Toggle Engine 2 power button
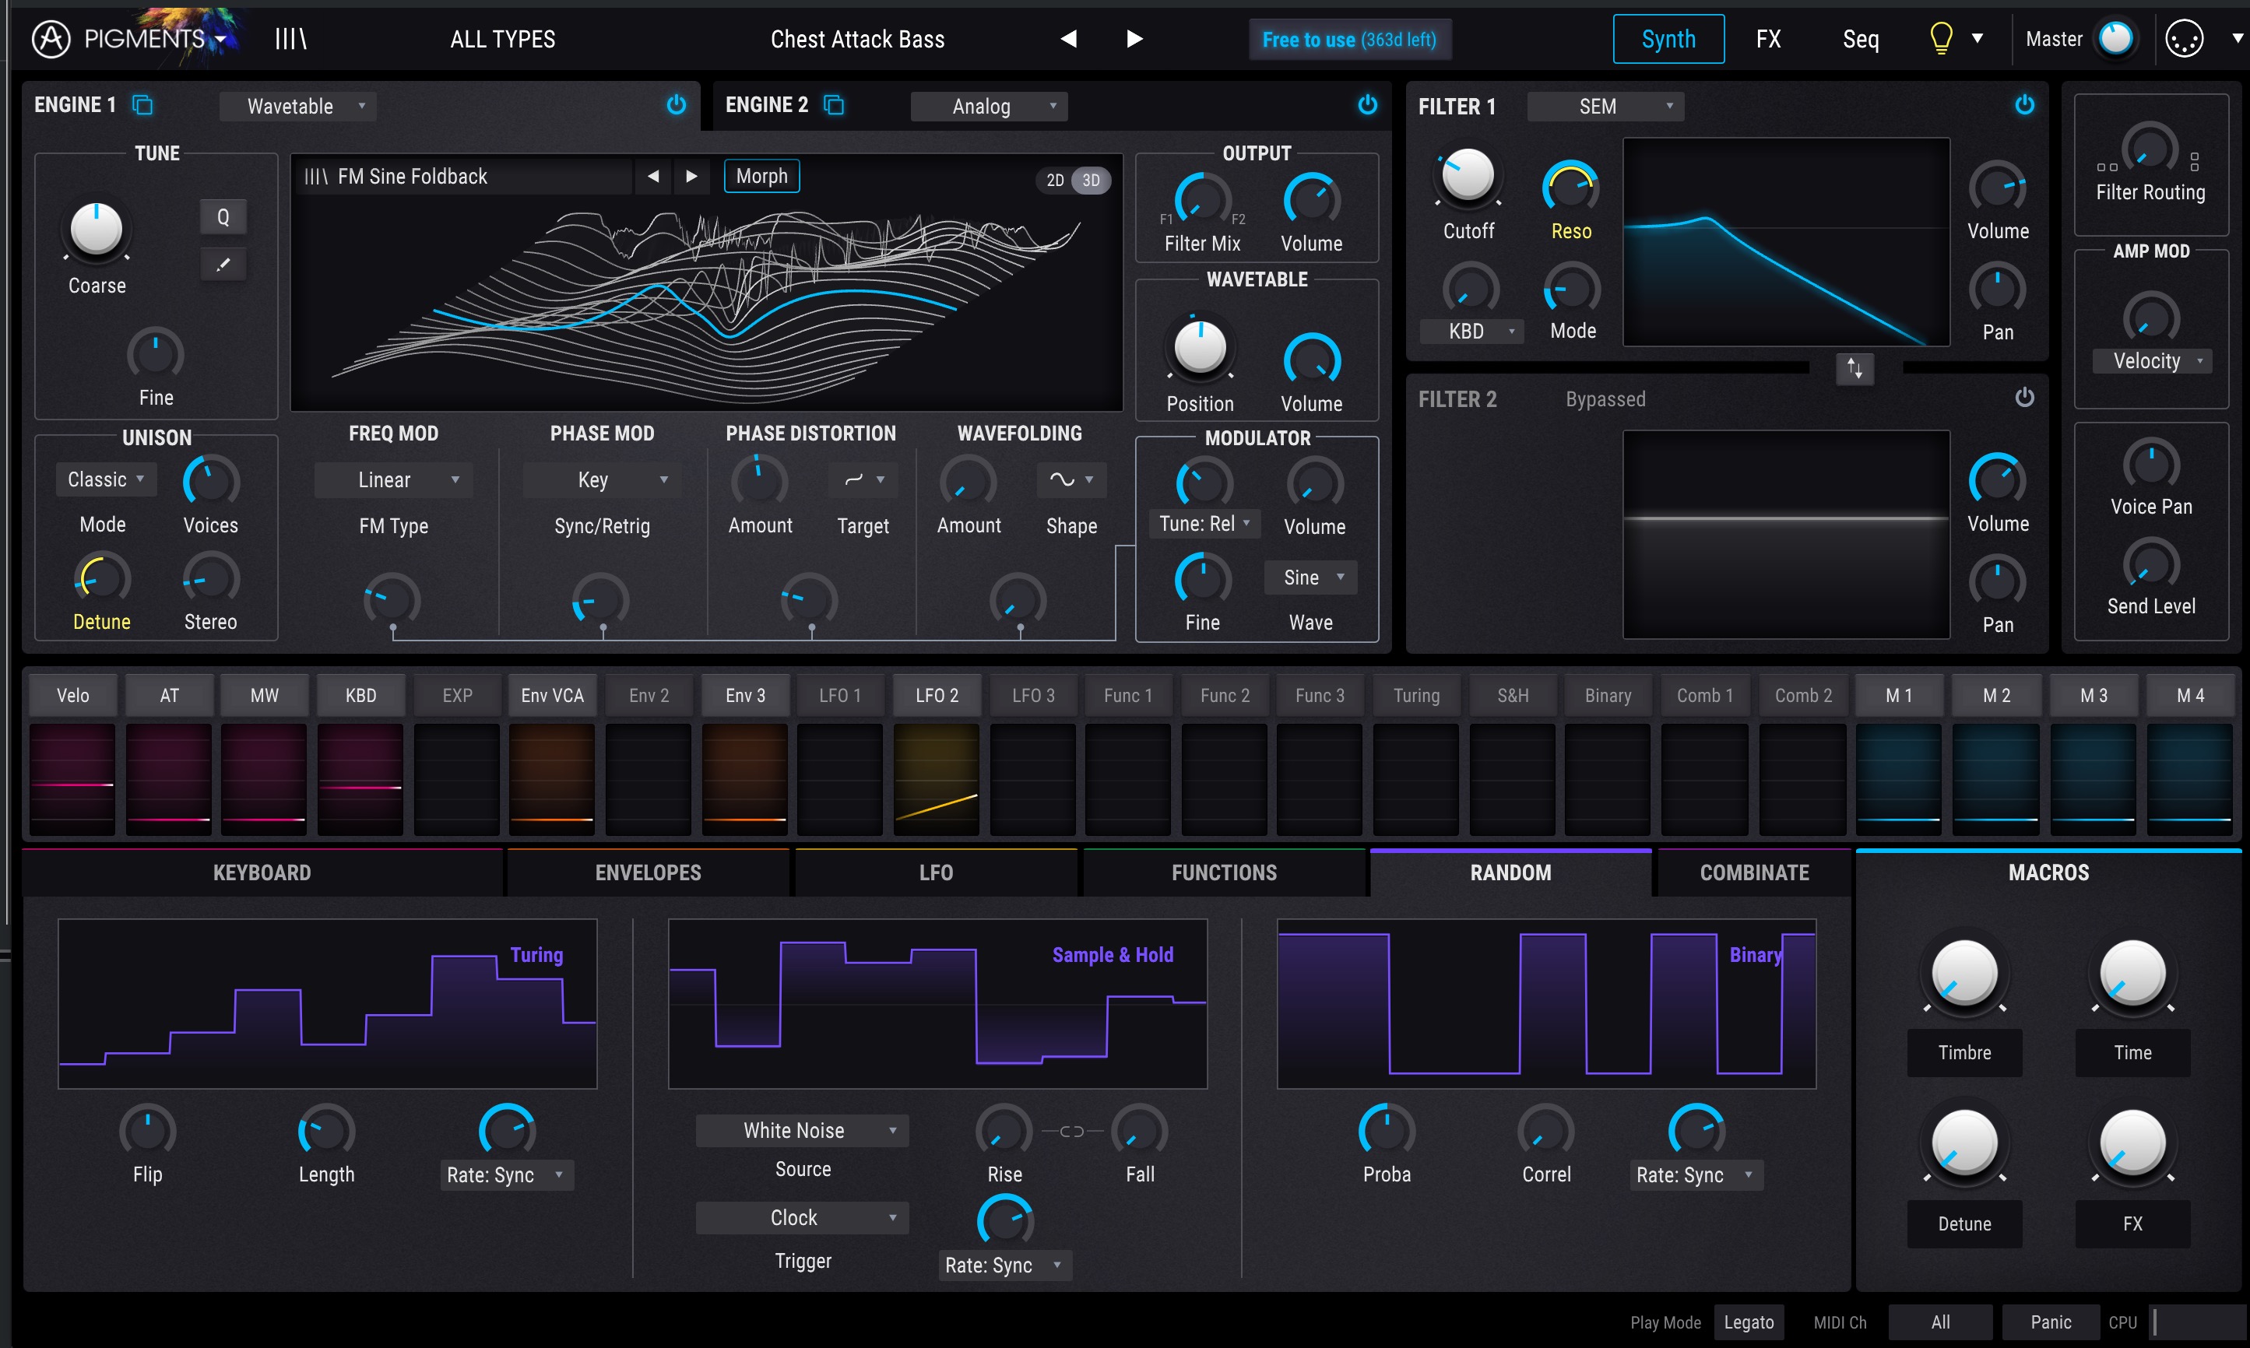 (x=1367, y=104)
